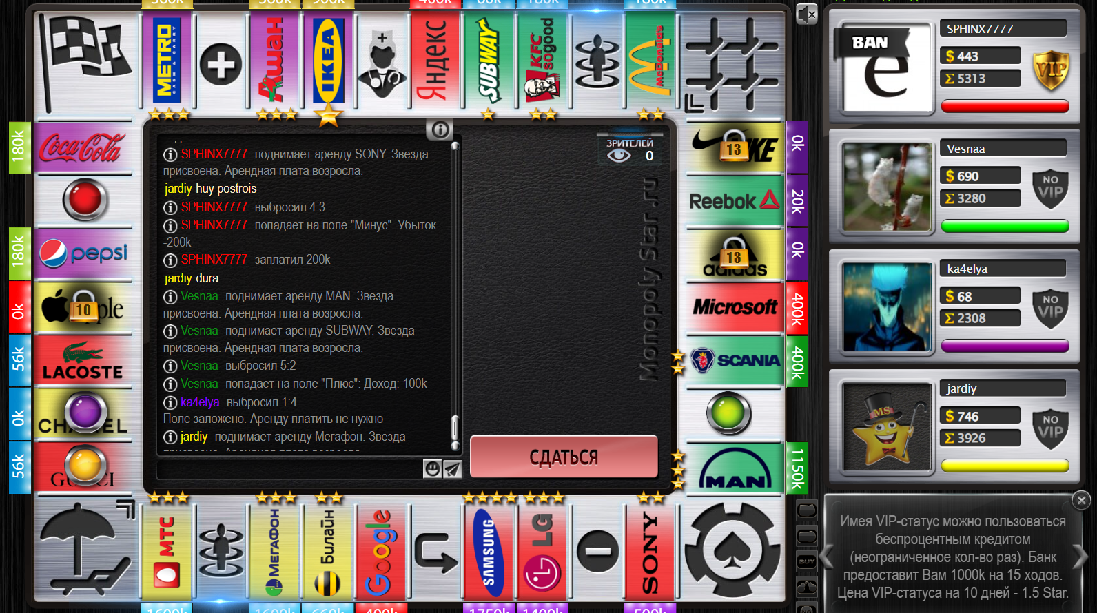Select the LG tile

[542, 551]
